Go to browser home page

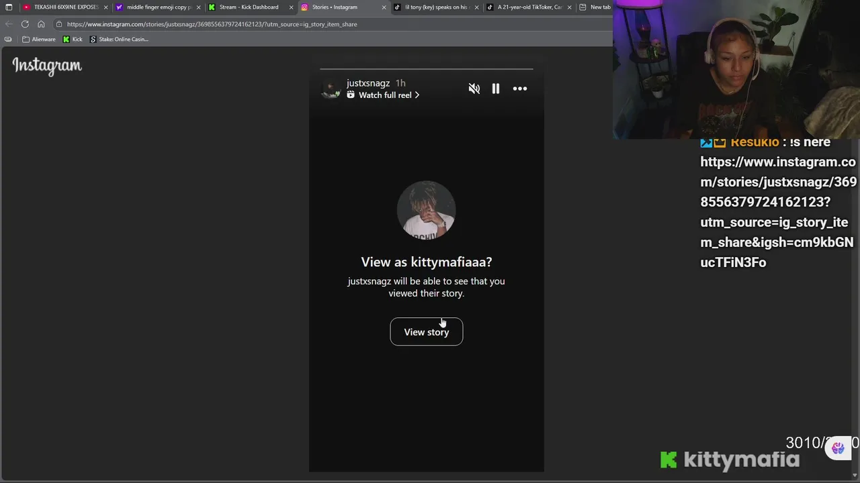41,24
